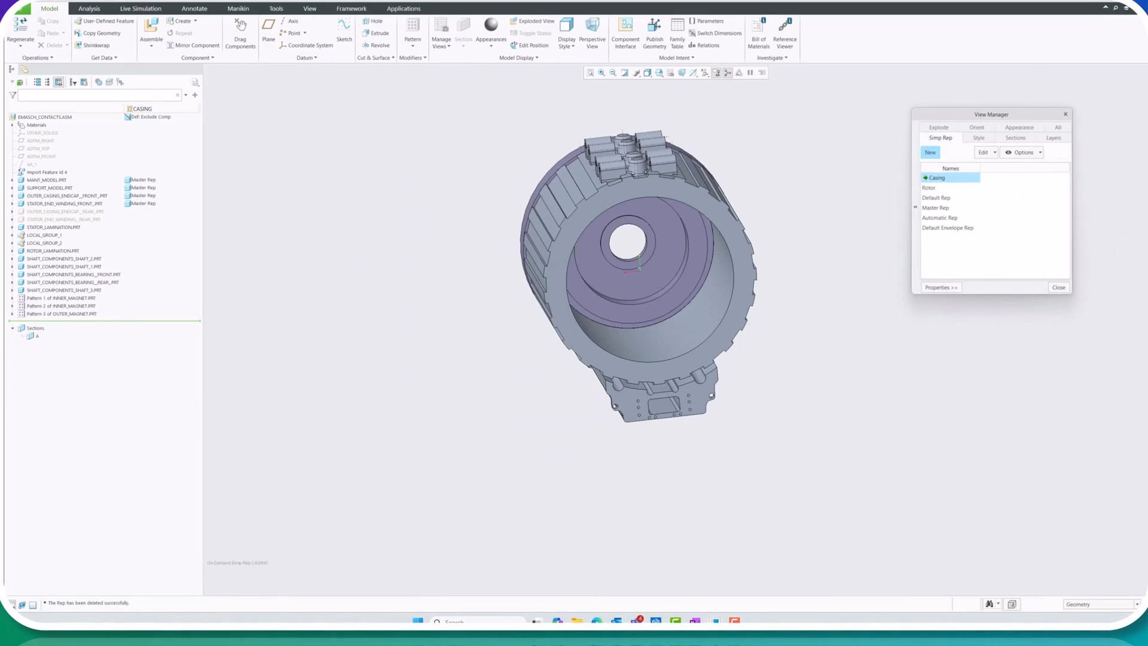Click the model tree filter search field
This screenshot has width=1148, height=646.
click(99, 95)
